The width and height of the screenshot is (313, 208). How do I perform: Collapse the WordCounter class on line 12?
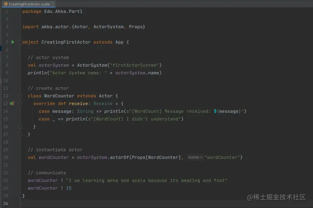(20, 96)
